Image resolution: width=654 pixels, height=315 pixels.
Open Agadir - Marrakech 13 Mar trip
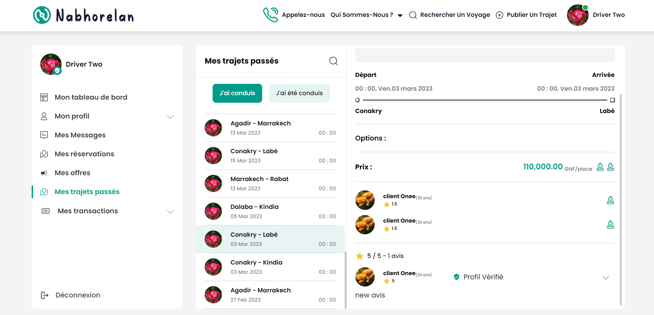coord(270,128)
